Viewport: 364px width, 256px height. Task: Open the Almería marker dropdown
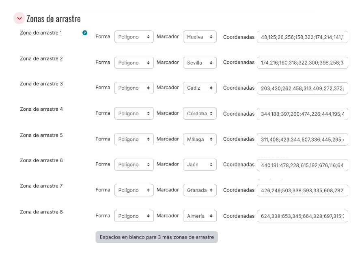[x=200, y=216]
